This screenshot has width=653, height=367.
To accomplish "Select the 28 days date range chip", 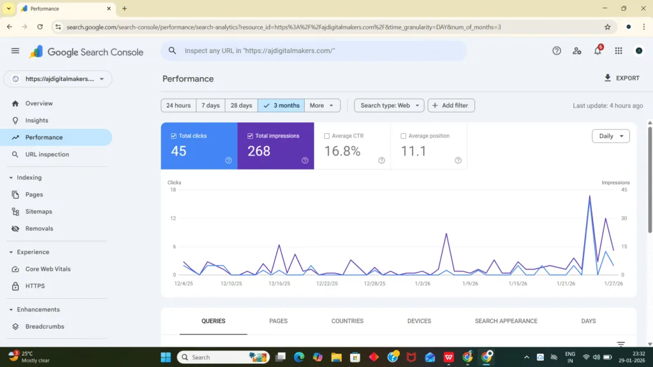I will (x=241, y=105).
